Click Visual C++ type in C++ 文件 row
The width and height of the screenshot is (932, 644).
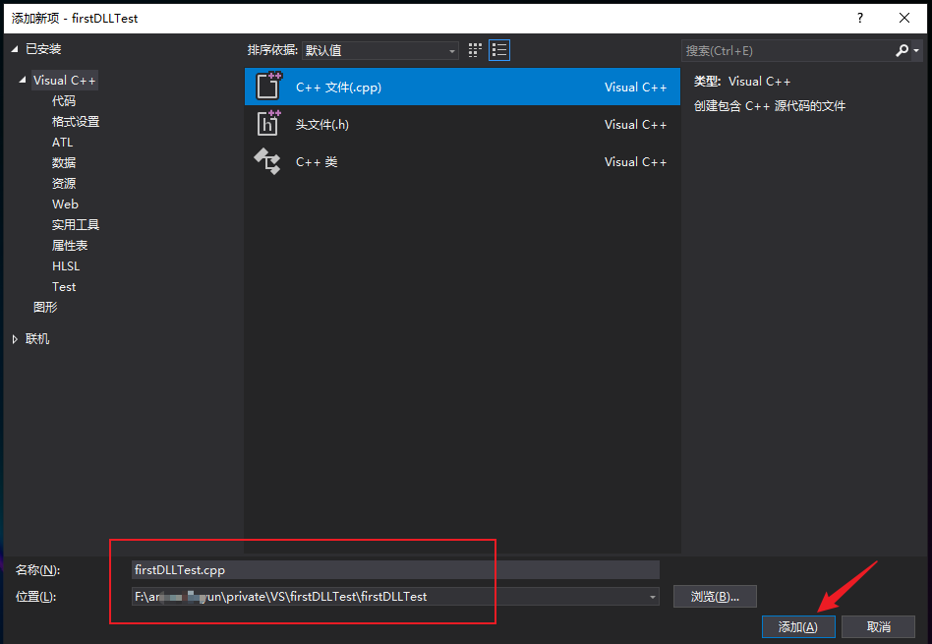tap(635, 87)
